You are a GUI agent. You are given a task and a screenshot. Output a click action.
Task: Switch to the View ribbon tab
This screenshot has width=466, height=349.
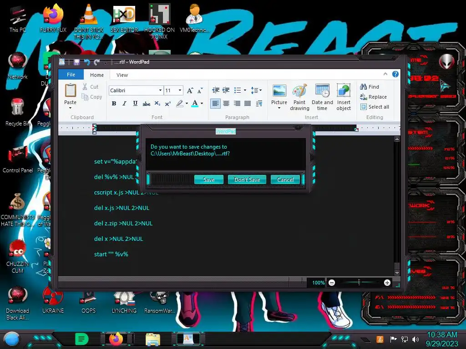click(x=122, y=75)
